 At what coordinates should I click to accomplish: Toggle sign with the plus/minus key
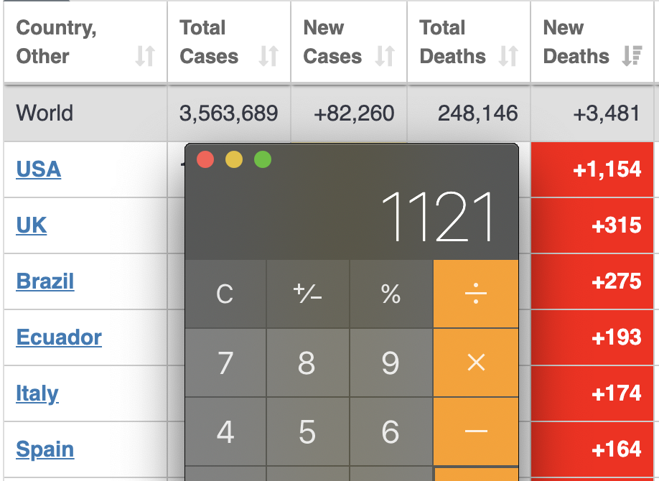[307, 294]
